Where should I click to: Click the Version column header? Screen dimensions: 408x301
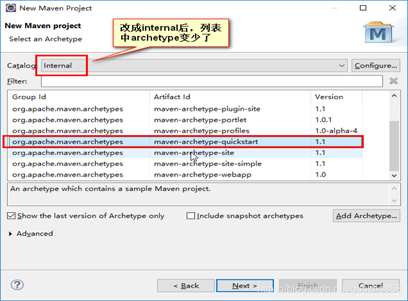[336, 97]
